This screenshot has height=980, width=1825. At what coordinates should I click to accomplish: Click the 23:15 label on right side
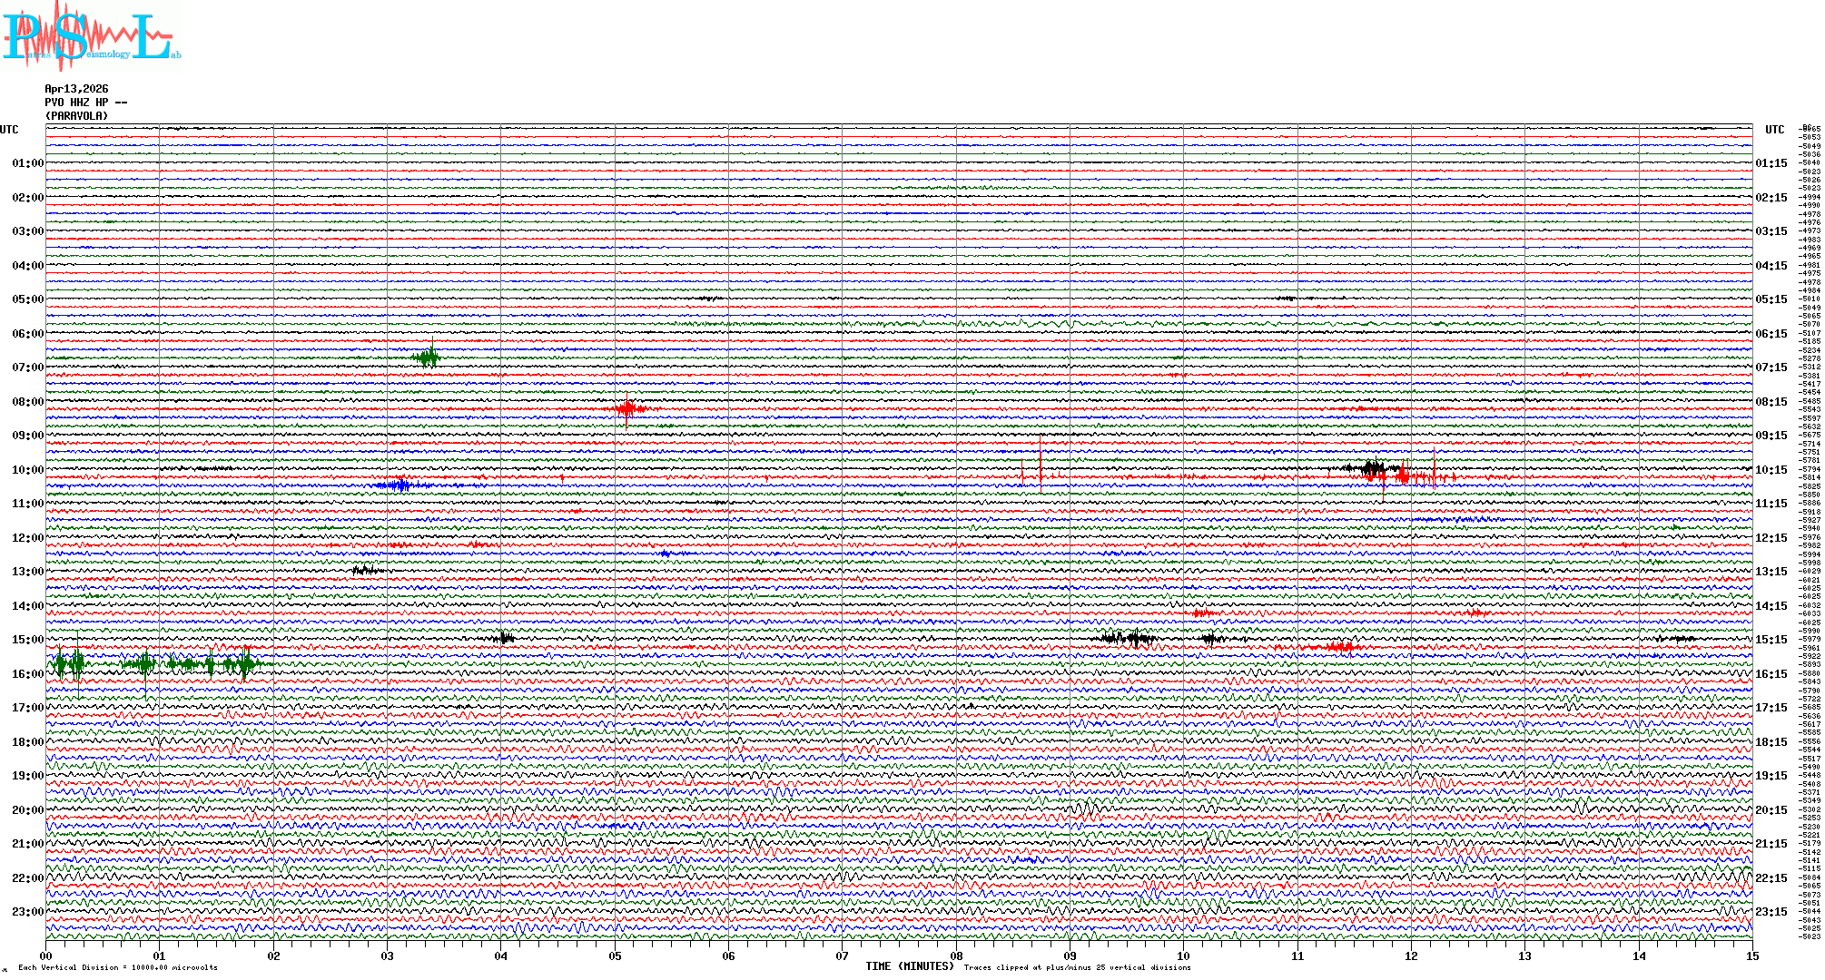[x=1771, y=912]
